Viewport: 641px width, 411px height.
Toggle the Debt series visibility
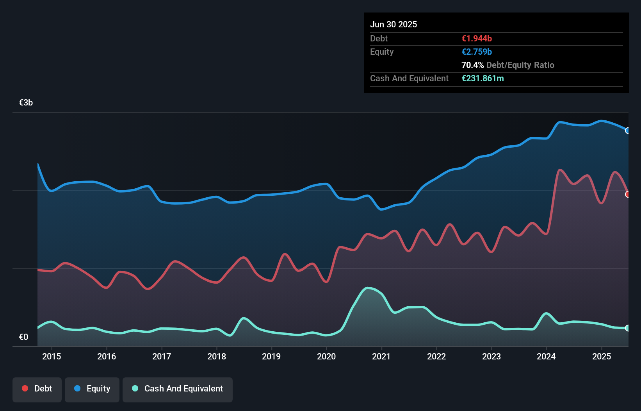[x=37, y=389]
